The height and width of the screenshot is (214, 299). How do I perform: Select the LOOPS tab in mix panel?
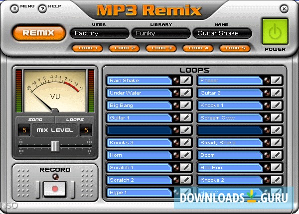75,119
